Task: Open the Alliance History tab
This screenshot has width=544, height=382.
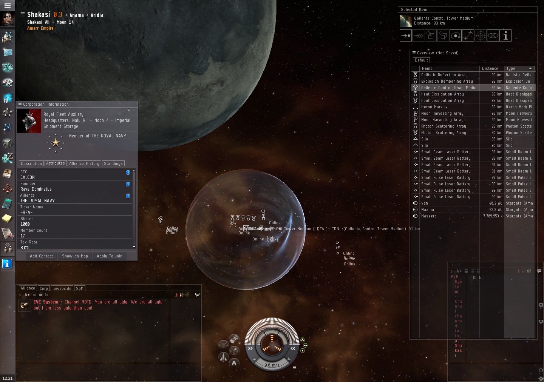Action: 84,163
